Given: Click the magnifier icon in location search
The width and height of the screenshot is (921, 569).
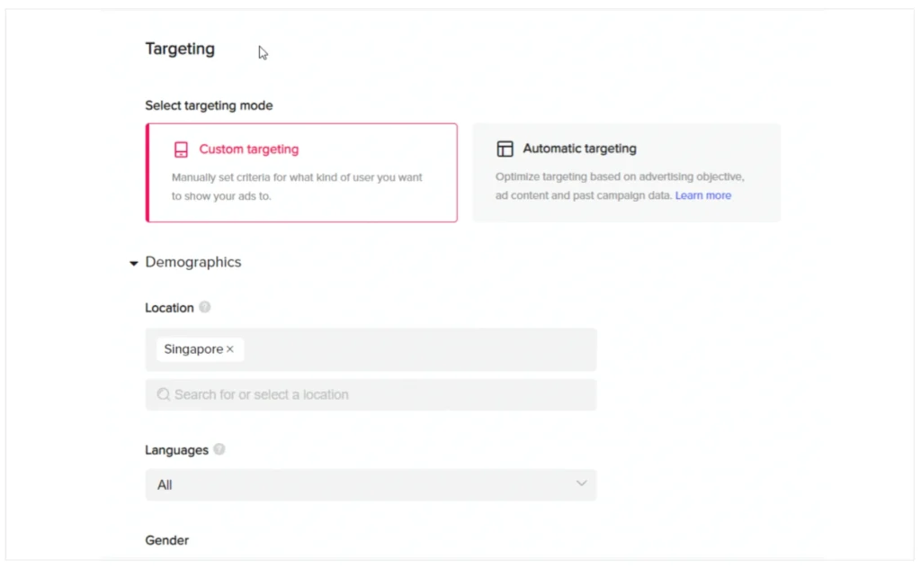Looking at the screenshot, I should (x=163, y=394).
